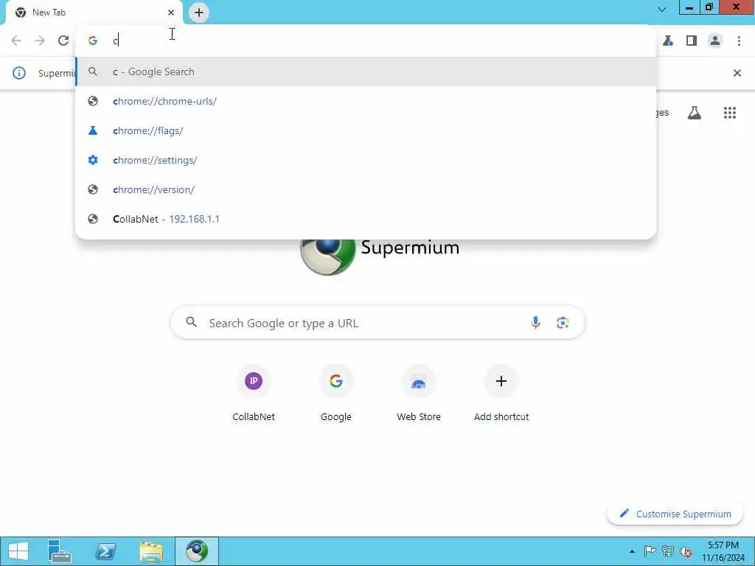Click Customise Supermium button

click(x=675, y=514)
